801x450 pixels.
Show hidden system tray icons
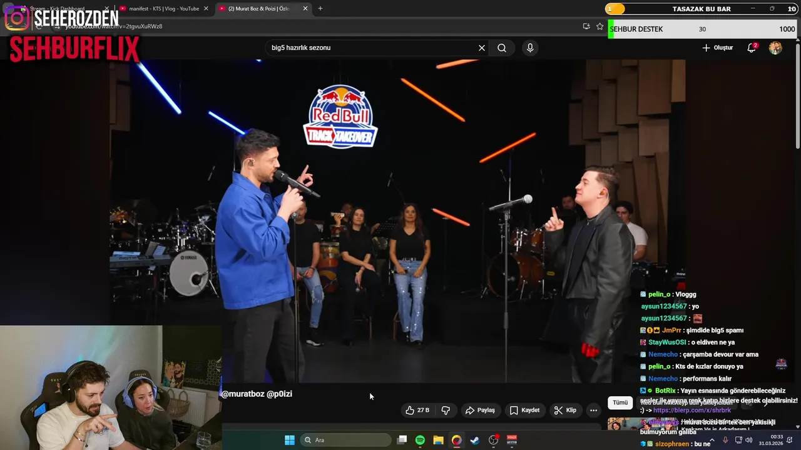[x=712, y=440]
